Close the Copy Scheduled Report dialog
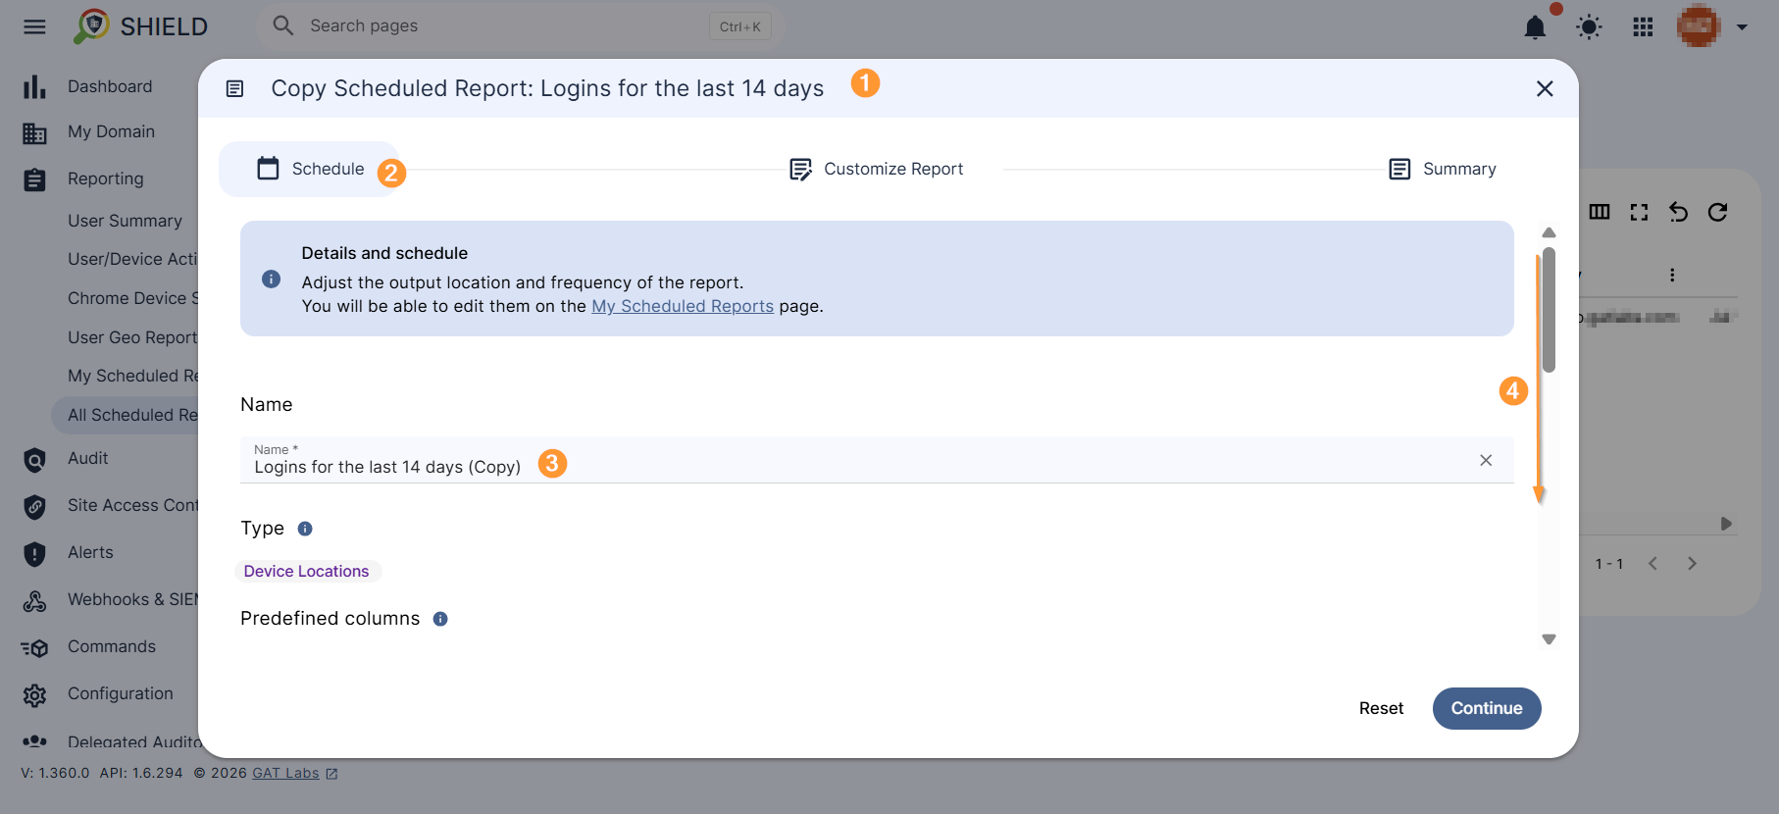 [1545, 89]
